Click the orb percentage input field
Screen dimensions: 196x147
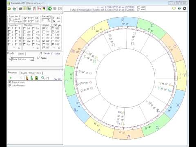coord(45,20)
